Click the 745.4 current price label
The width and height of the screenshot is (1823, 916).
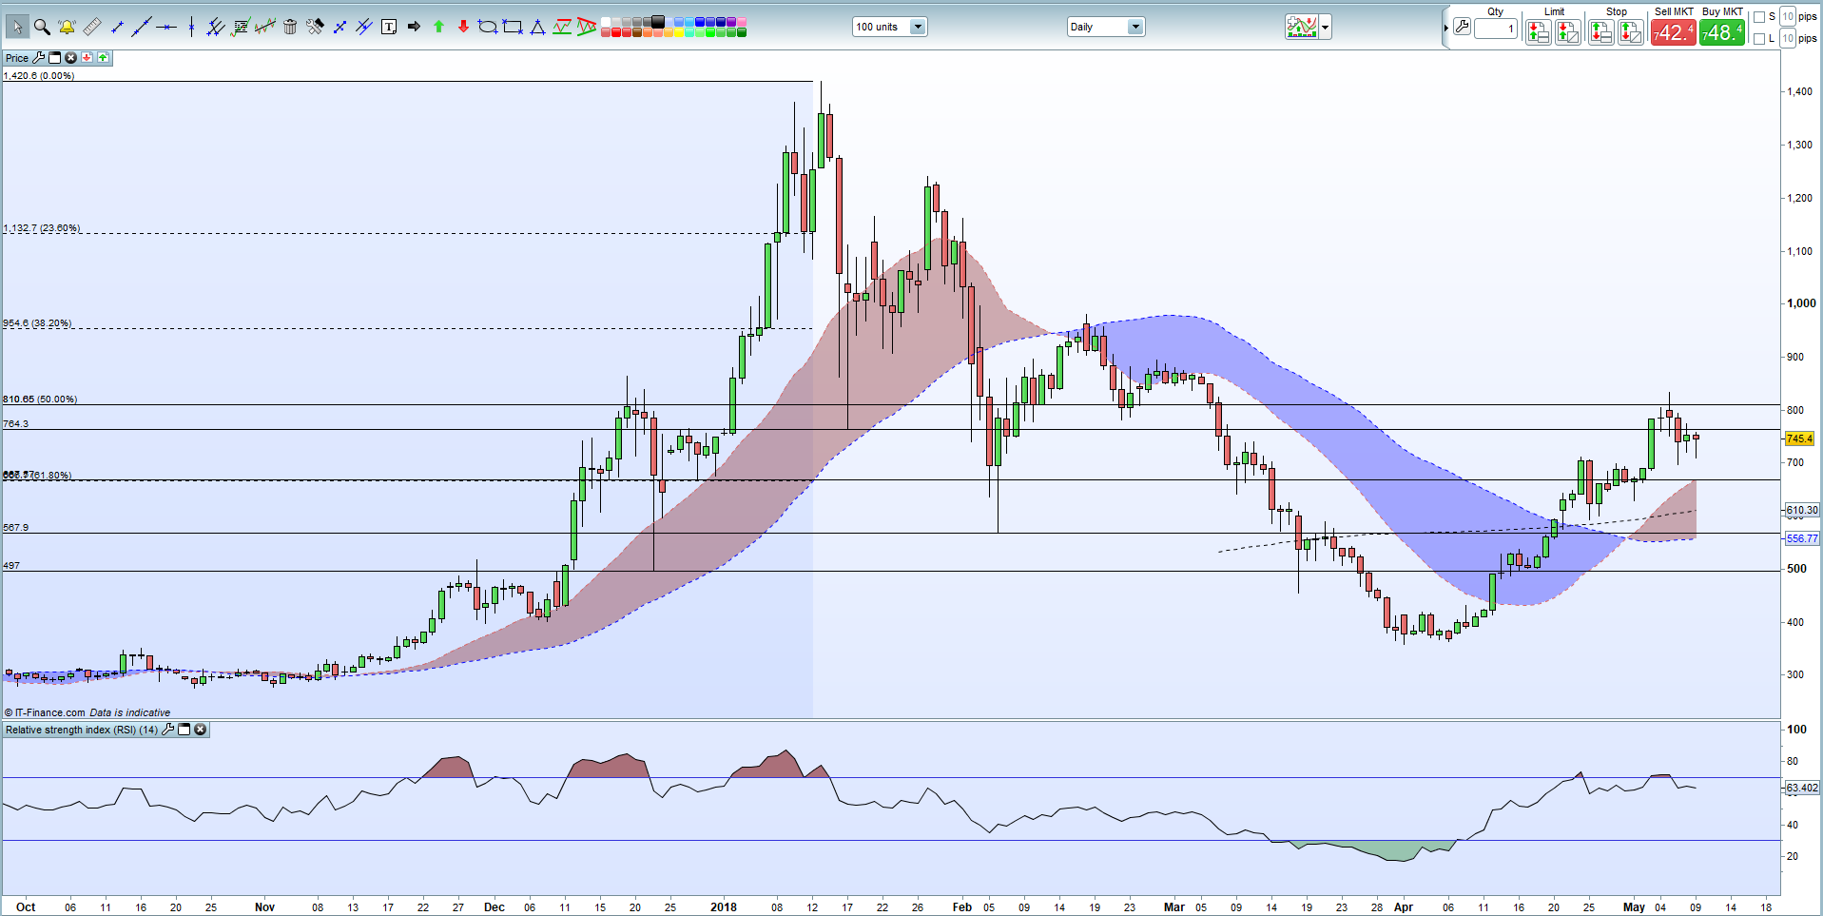[x=1799, y=439]
